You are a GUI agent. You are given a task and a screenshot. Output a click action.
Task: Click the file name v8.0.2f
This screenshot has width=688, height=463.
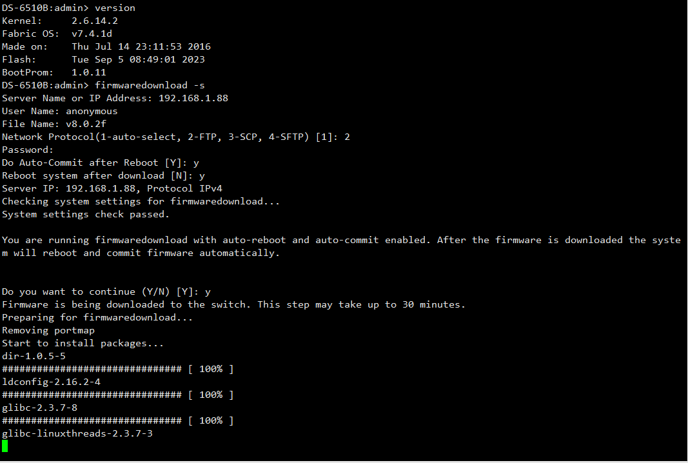pos(86,124)
